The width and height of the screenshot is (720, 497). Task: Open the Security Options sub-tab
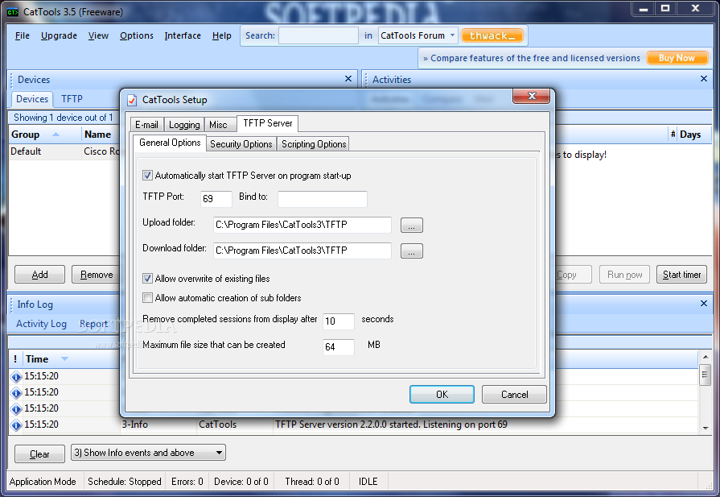coord(241,144)
